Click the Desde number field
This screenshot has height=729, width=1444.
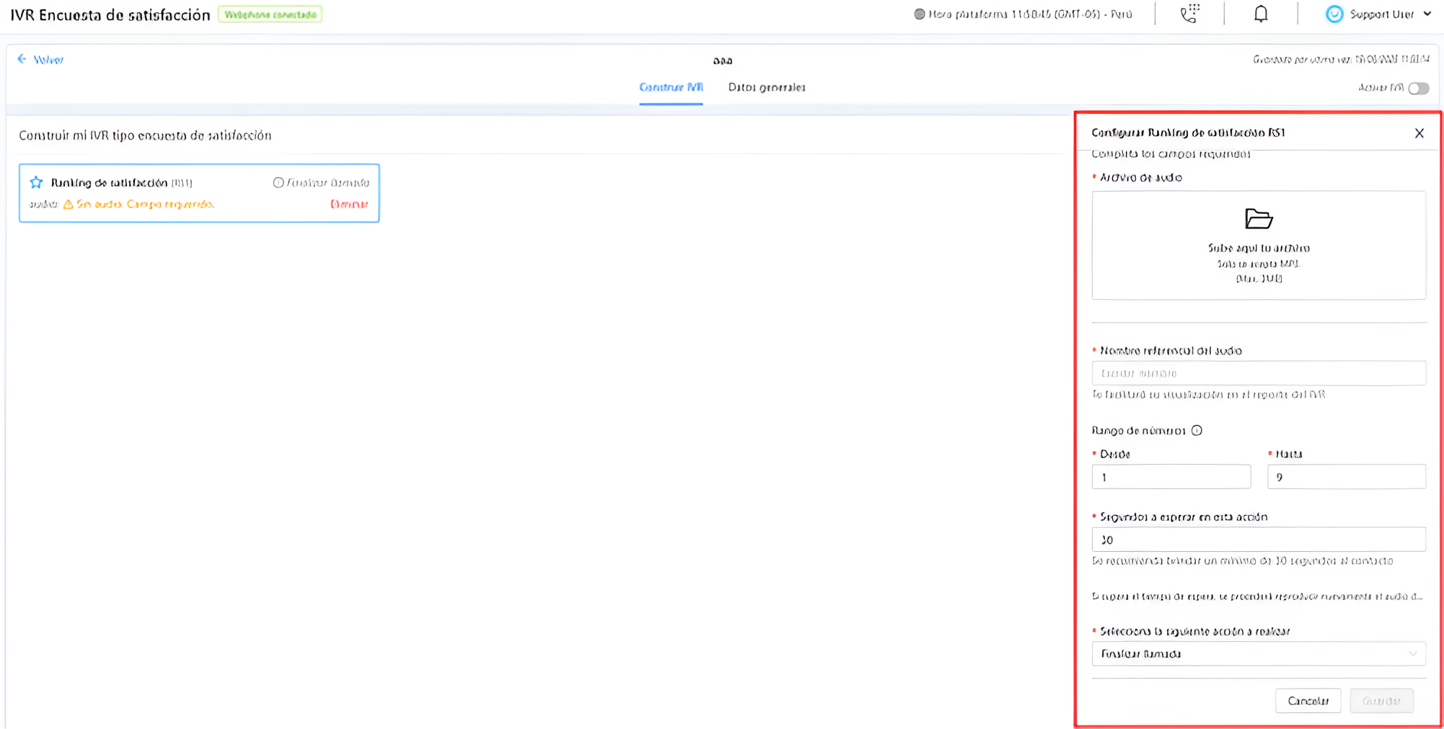click(x=1171, y=477)
